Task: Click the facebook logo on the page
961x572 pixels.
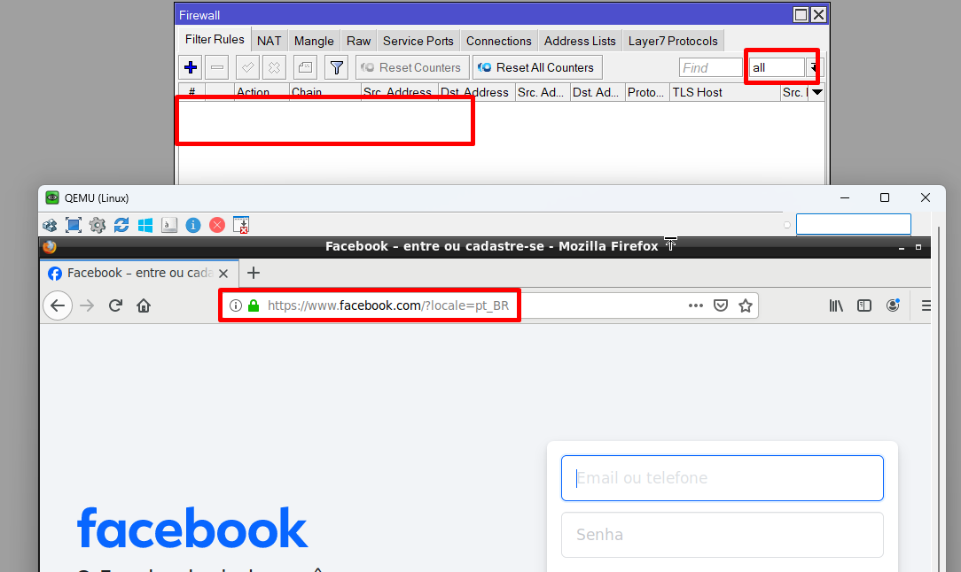Action: [x=192, y=528]
